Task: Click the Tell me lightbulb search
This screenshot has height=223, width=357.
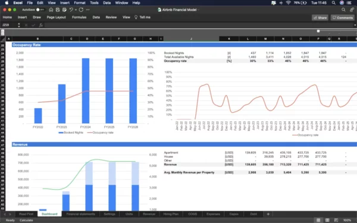Action: pyautogui.click(x=143, y=17)
